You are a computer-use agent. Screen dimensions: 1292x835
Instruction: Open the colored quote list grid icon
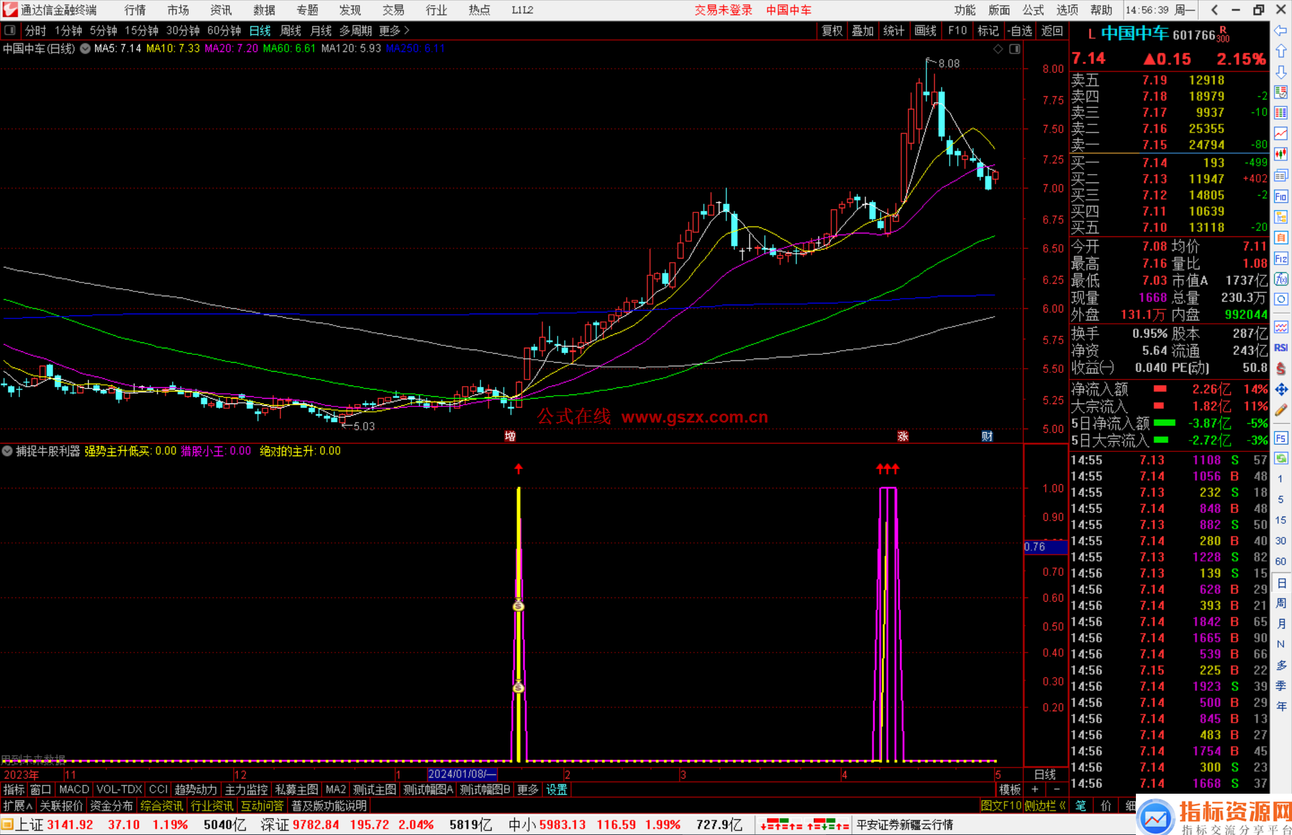[1281, 113]
